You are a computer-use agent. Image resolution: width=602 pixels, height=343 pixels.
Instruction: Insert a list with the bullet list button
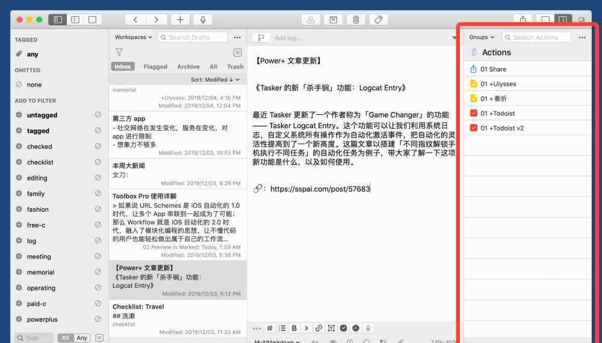pyautogui.click(x=282, y=328)
